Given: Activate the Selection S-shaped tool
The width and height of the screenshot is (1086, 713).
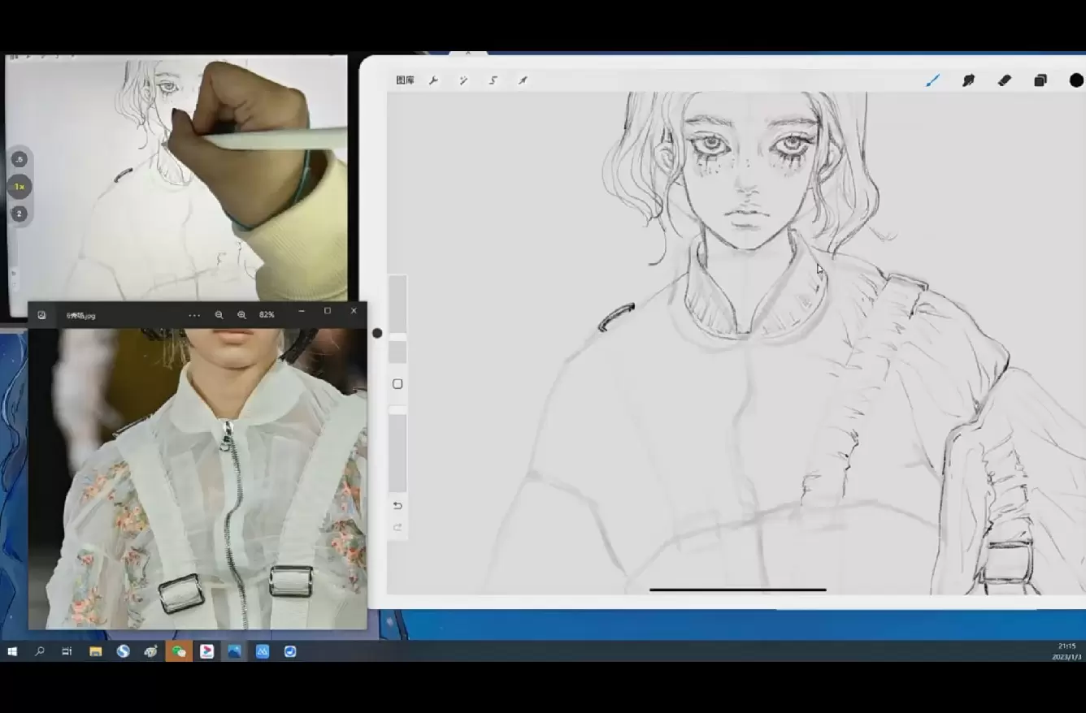Looking at the screenshot, I should point(493,80).
